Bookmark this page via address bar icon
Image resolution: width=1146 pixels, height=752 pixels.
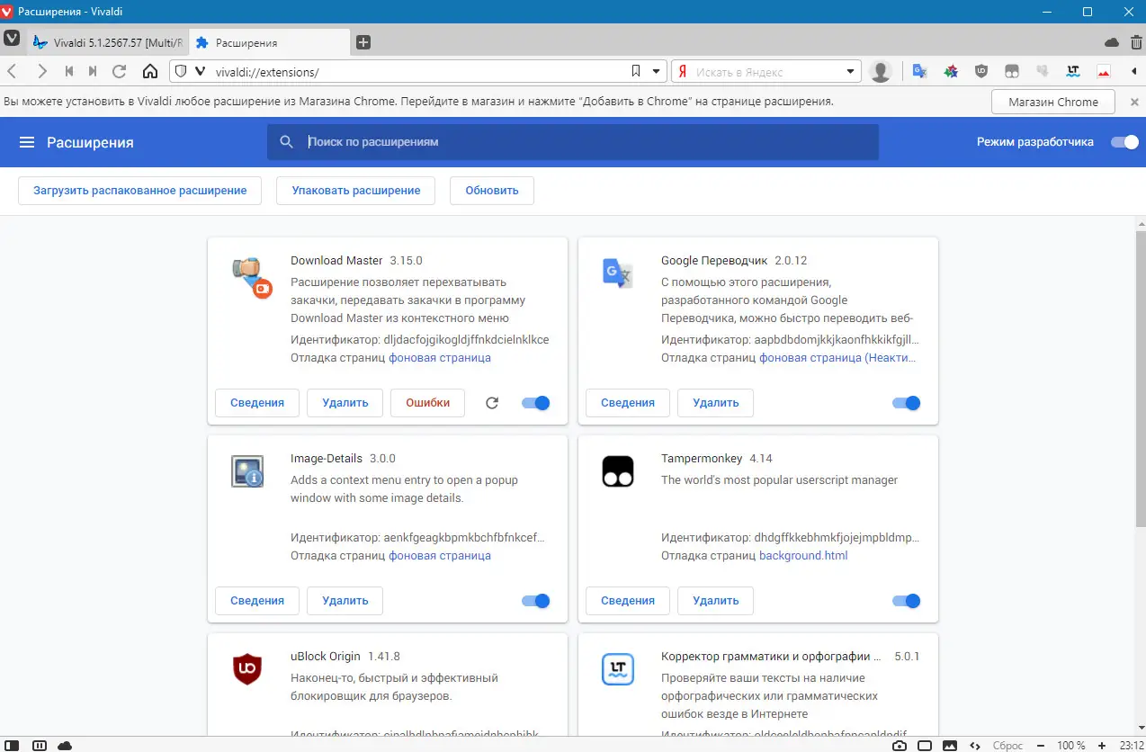[x=636, y=72]
